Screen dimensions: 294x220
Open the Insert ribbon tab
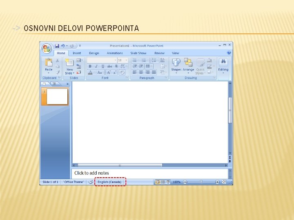click(x=77, y=53)
